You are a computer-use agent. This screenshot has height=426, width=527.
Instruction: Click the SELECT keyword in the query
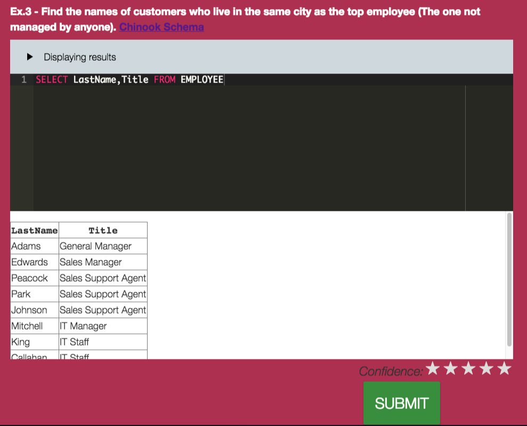[52, 80]
